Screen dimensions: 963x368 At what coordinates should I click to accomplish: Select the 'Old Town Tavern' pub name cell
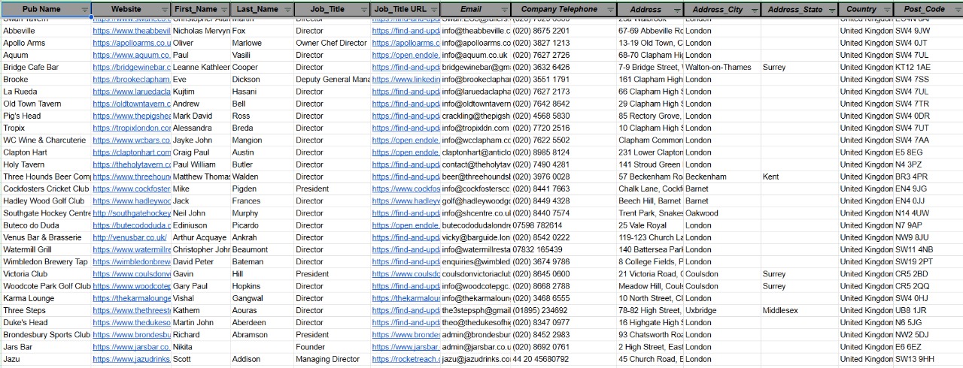pyautogui.click(x=46, y=104)
